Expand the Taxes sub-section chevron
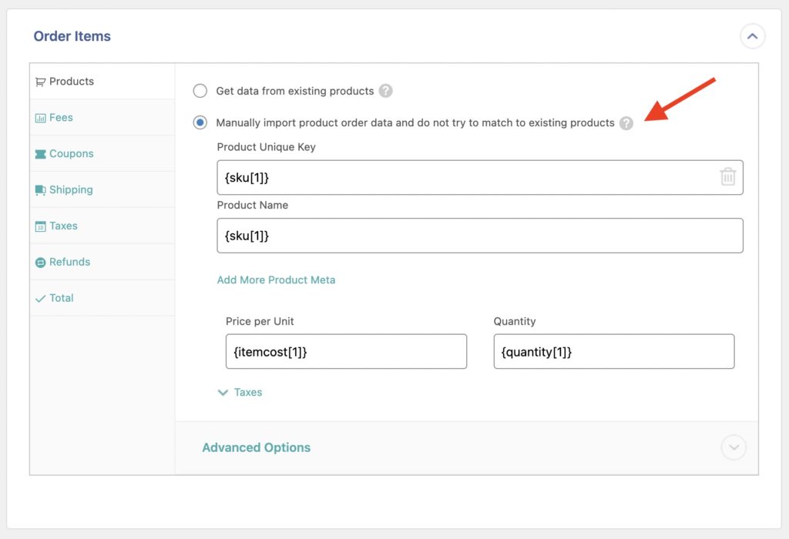Viewport: 789px width, 539px height. click(223, 392)
